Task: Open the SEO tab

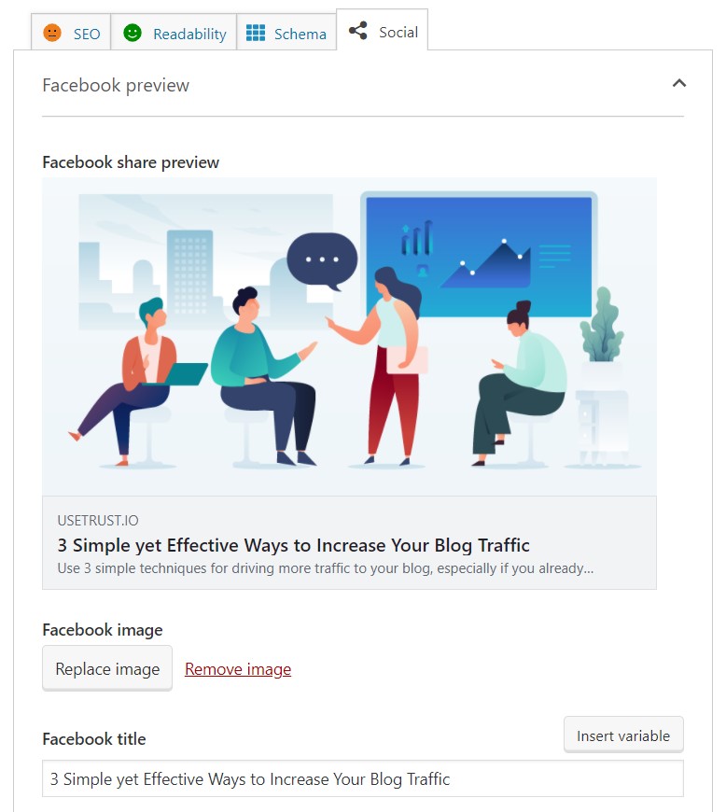Action: tap(71, 33)
